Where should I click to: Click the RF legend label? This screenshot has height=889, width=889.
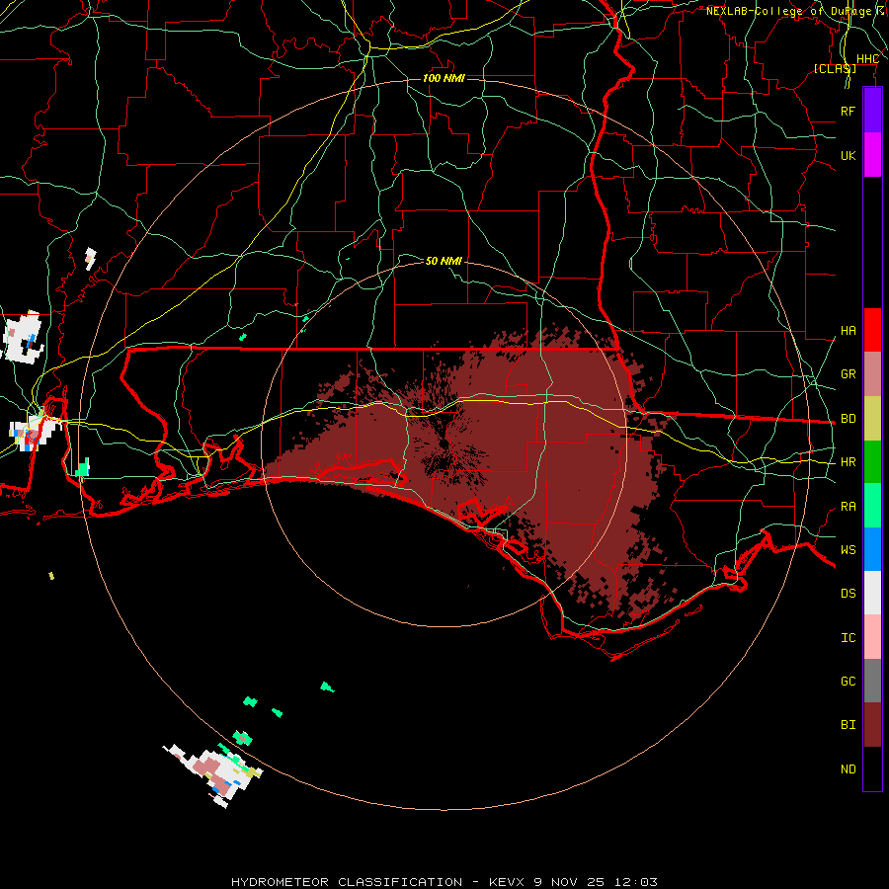point(848,111)
